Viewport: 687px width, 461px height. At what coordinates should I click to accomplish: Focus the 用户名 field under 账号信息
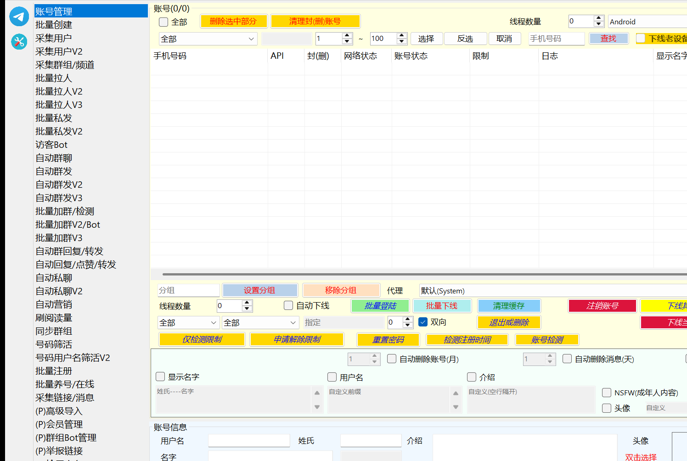tap(249, 441)
